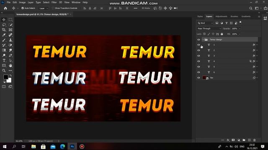The height and width of the screenshot is (150, 268).
Task: Delete layer with trash icon
Action: click(255, 140)
